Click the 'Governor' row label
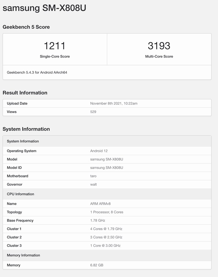 tap(14, 184)
